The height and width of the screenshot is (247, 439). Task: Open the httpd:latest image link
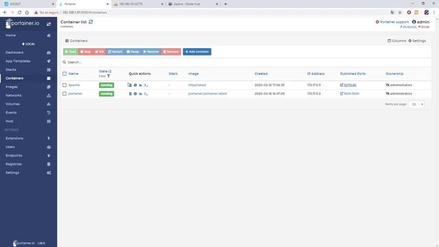tap(197, 85)
